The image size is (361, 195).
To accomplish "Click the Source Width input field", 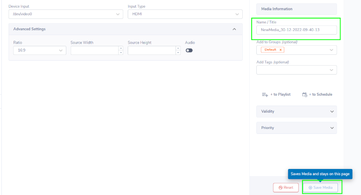I will 95,50.
